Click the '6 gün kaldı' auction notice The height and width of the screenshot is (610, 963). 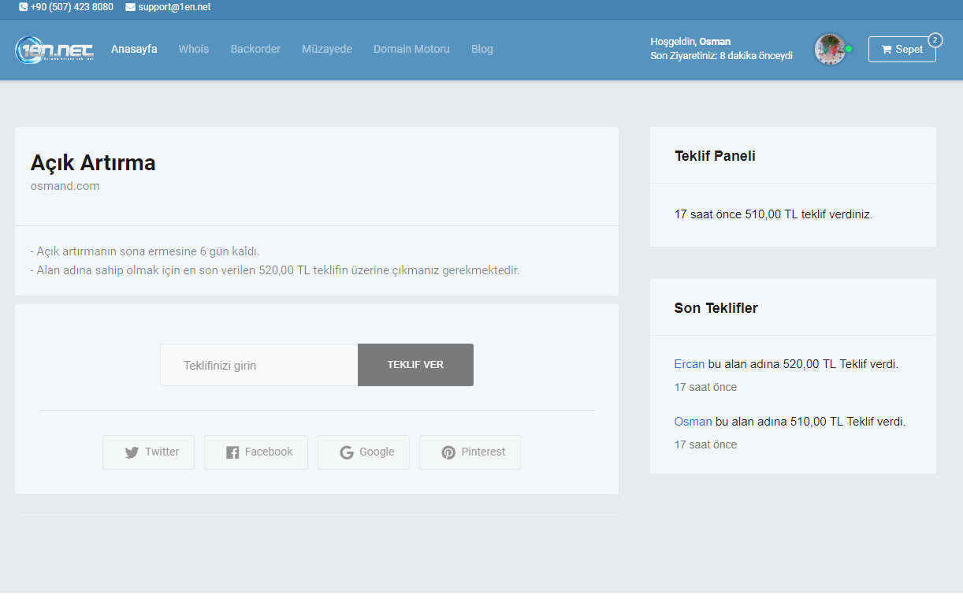145,251
